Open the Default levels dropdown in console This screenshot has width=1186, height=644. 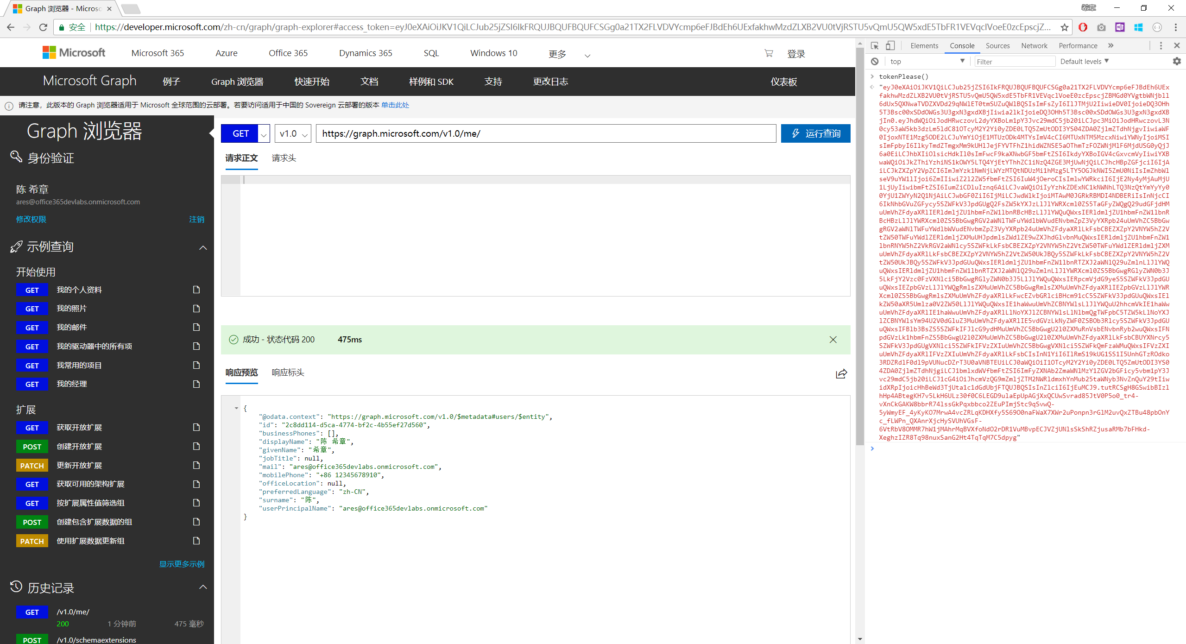click(1084, 61)
